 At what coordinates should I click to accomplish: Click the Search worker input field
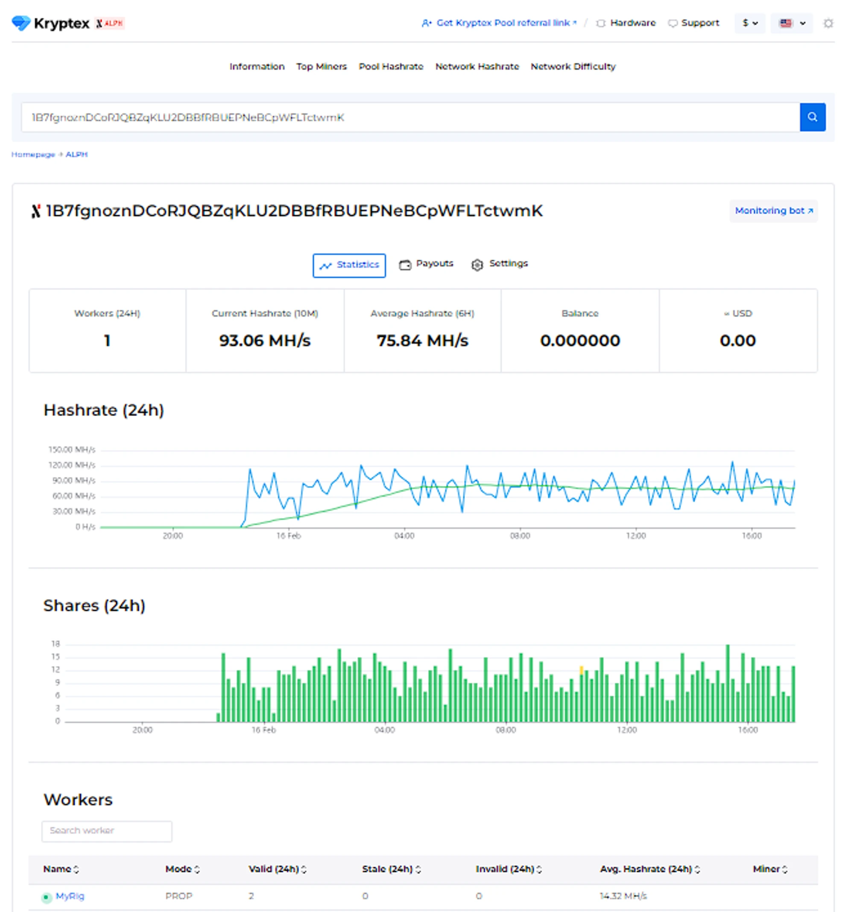106,831
